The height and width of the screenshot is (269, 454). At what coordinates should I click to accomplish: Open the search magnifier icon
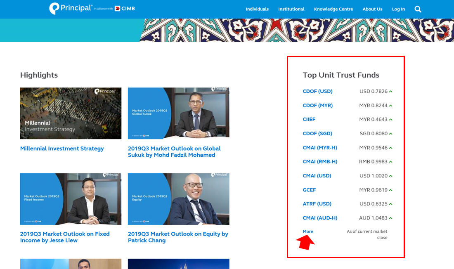[x=418, y=9]
